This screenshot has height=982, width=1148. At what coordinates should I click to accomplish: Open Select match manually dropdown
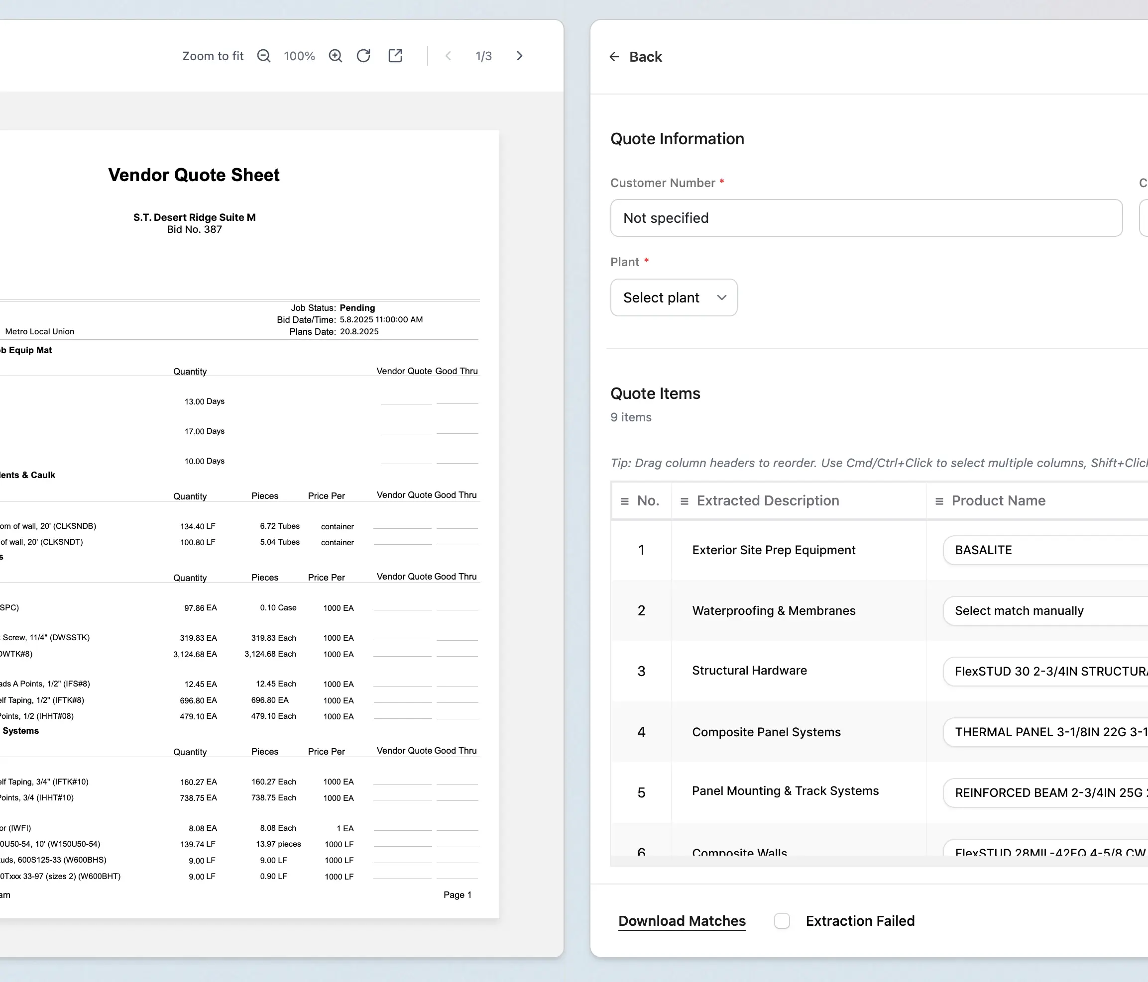pyautogui.click(x=1044, y=610)
